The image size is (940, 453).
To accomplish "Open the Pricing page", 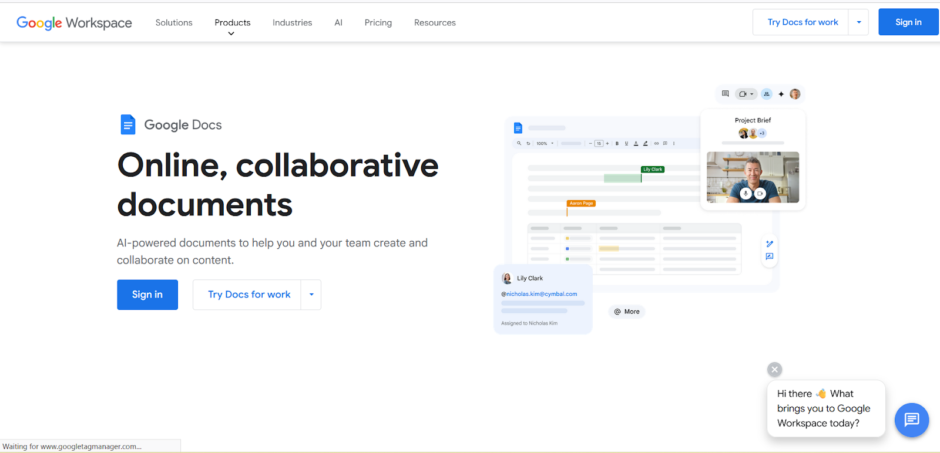I will pyautogui.click(x=378, y=22).
